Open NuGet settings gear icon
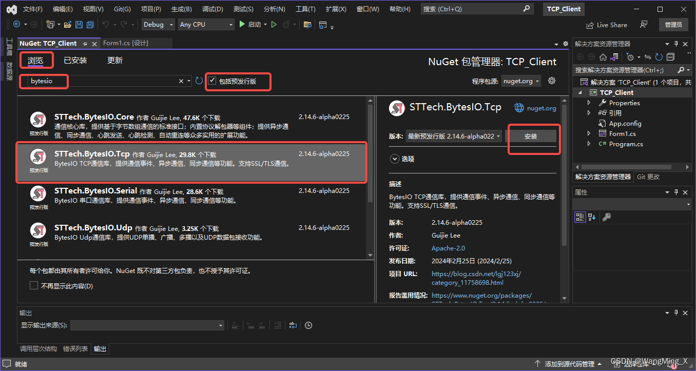This screenshot has height=371, width=696. click(x=552, y=81)
